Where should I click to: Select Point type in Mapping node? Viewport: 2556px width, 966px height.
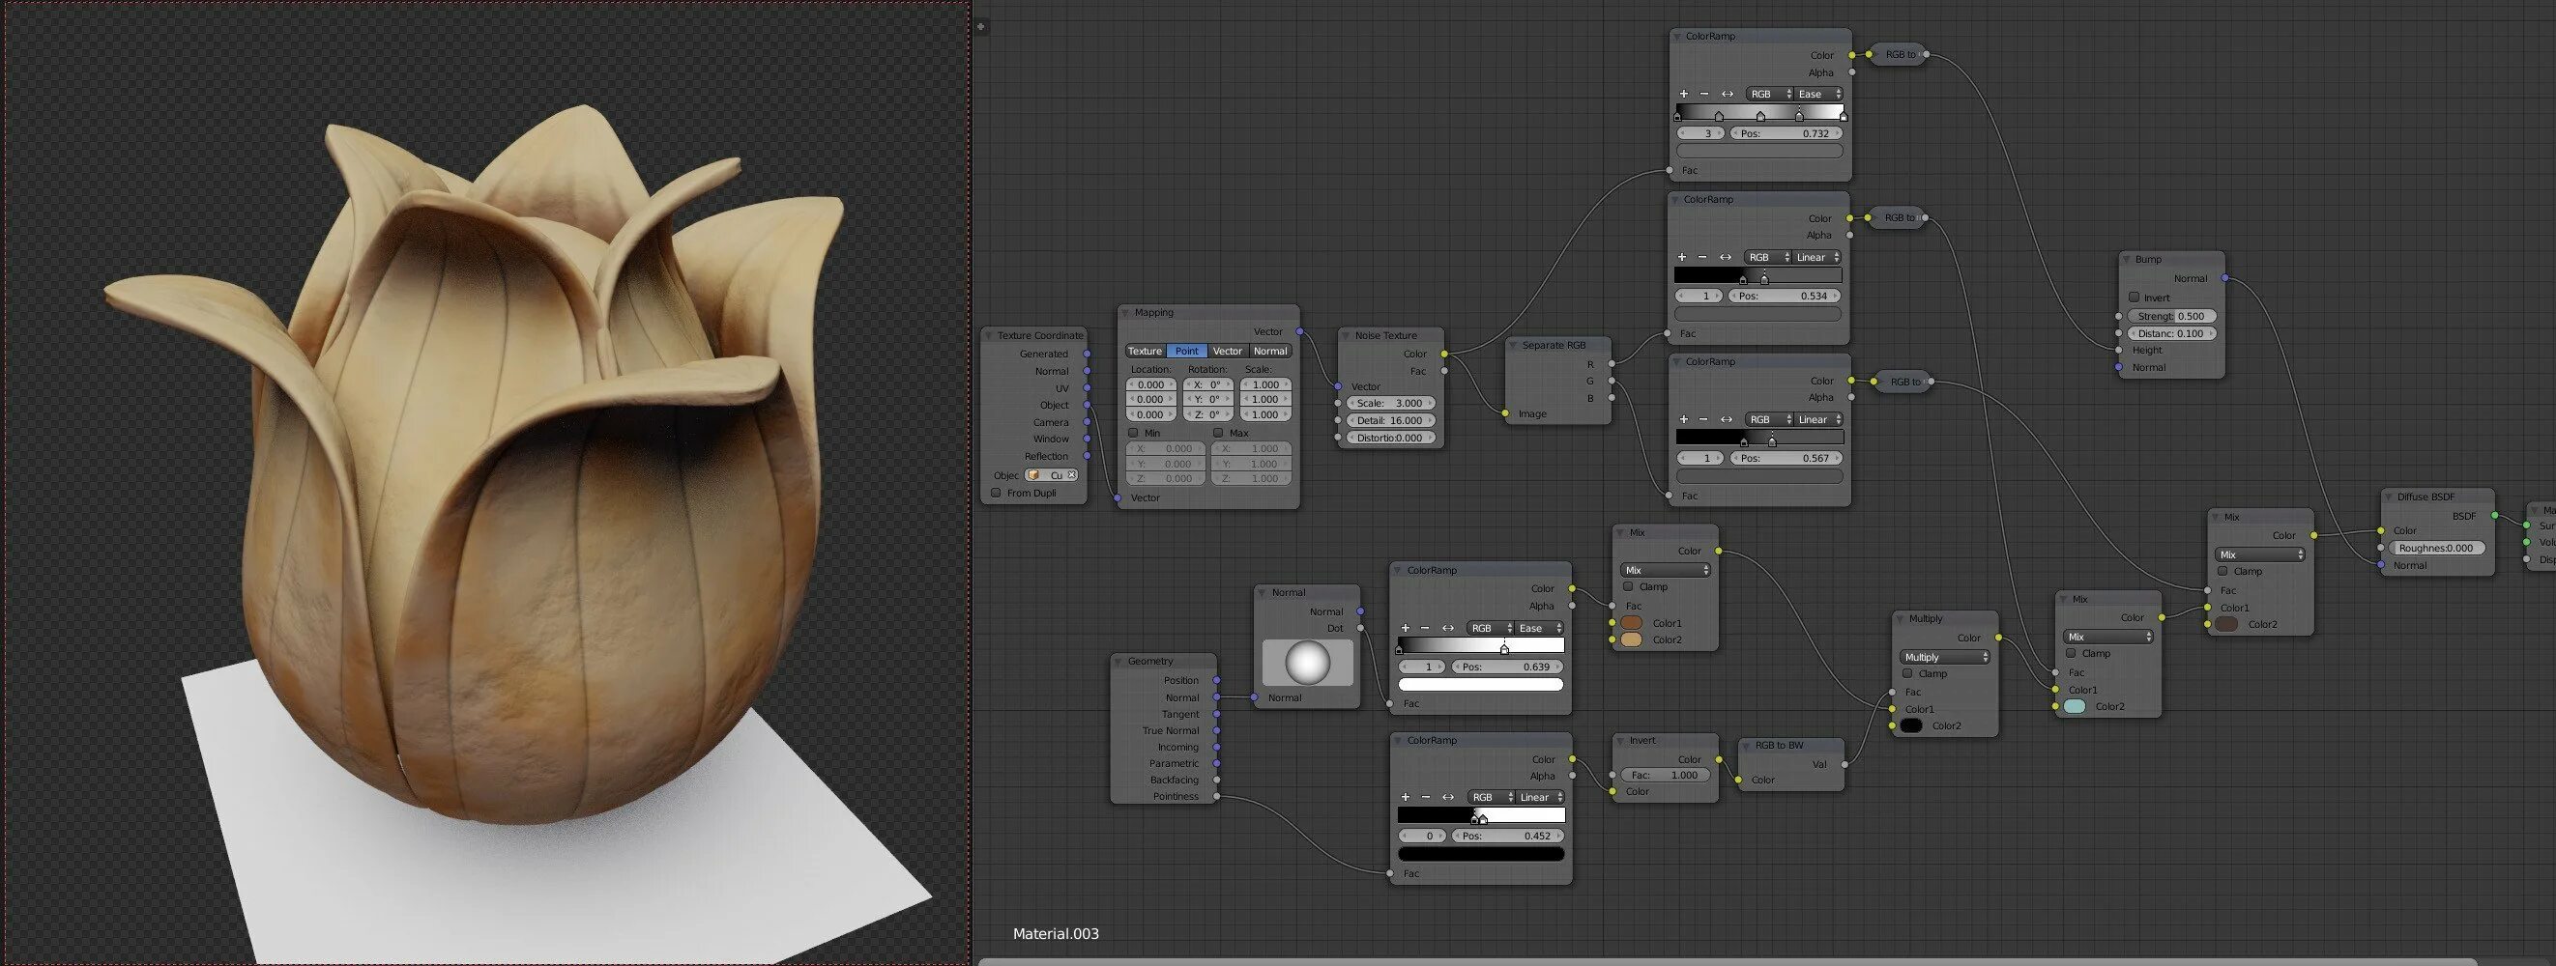pos(1187,351)
